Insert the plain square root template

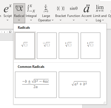(25, 46)
